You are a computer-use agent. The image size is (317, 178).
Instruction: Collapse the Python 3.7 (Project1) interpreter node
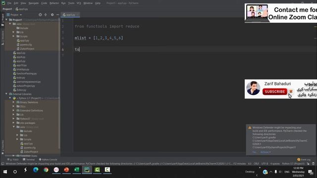tap(10, 98)
